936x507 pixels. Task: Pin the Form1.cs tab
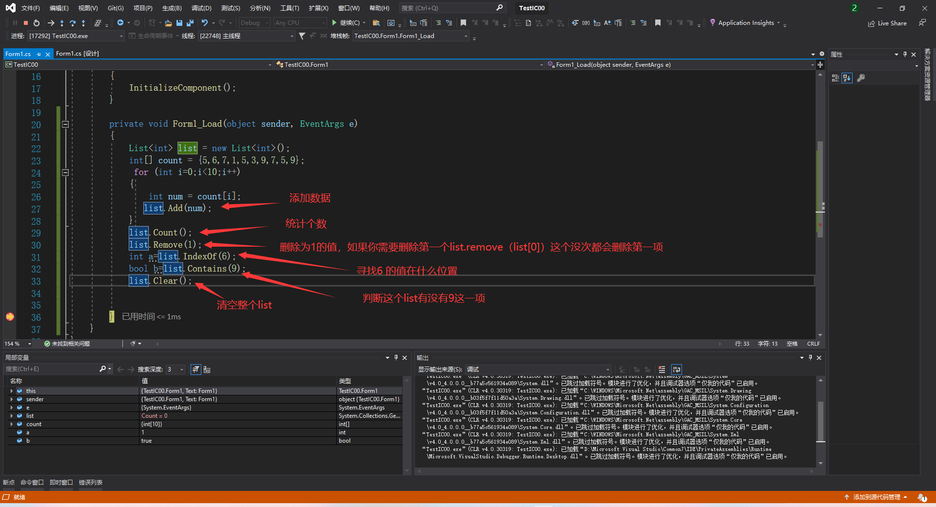coord(39,54)
